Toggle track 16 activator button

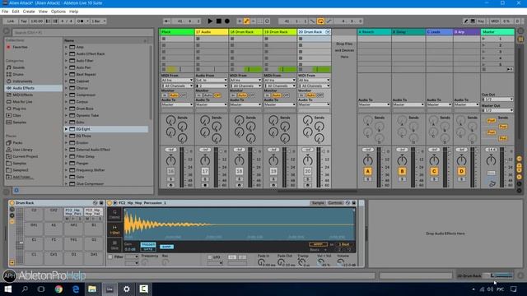coord(170,172)
